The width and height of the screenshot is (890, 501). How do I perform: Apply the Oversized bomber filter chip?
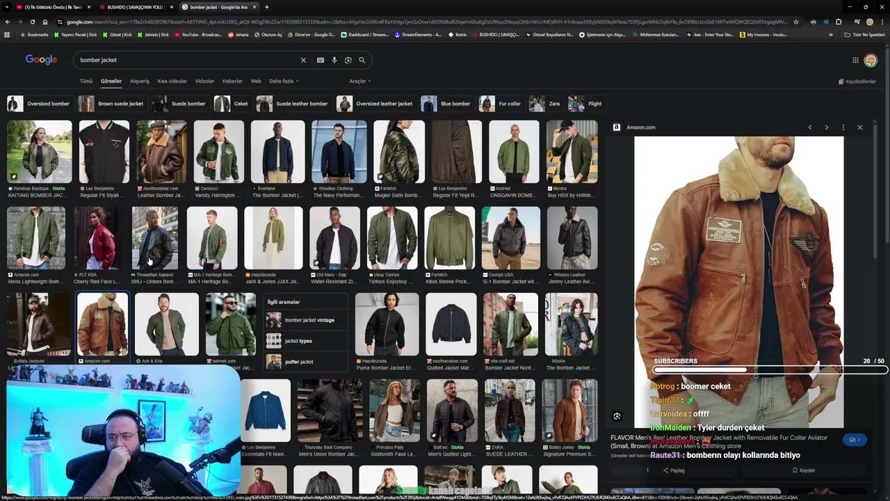point(40,104)
